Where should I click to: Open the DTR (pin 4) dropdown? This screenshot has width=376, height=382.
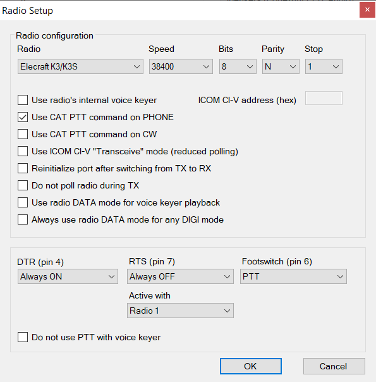68,276
